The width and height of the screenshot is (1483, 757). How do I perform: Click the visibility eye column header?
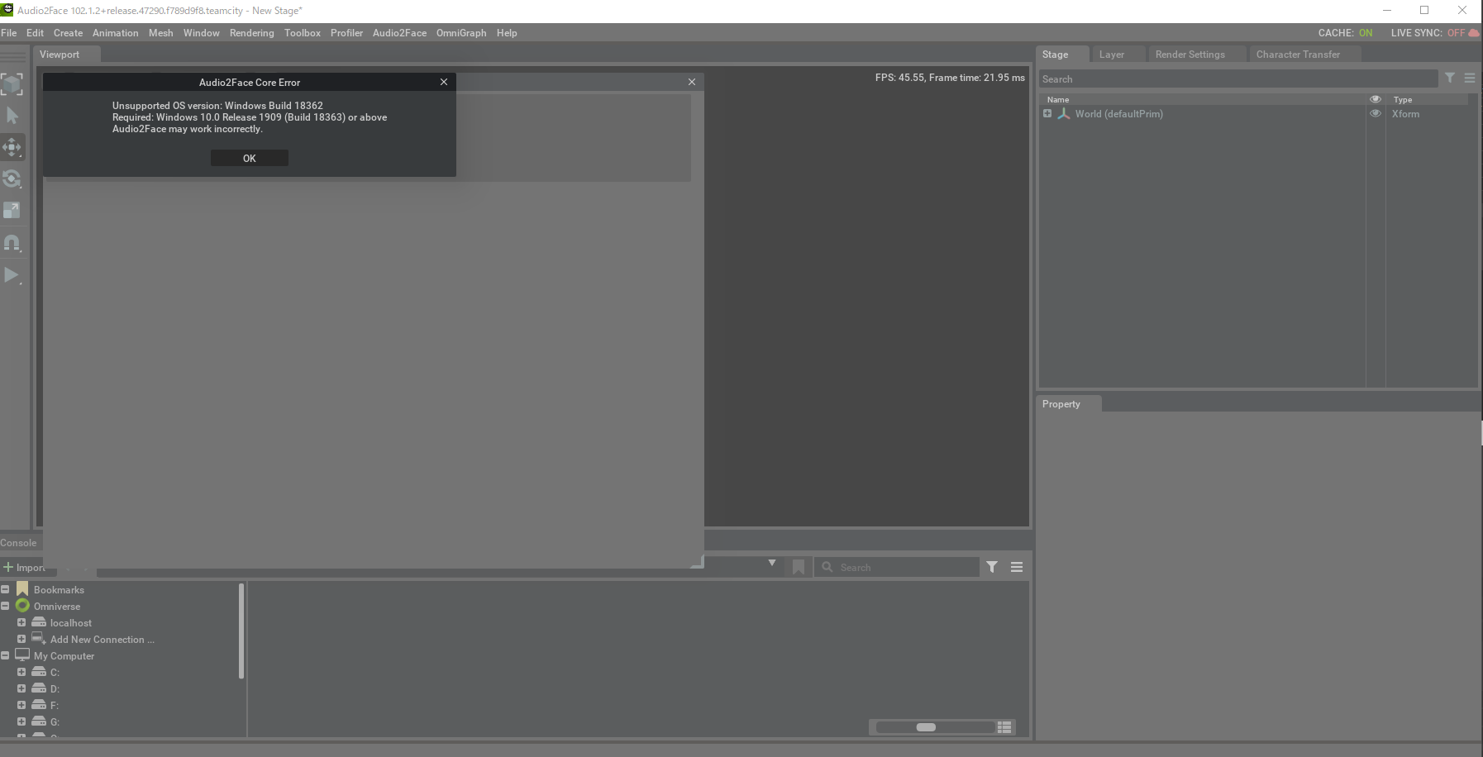coord(1376,99)
